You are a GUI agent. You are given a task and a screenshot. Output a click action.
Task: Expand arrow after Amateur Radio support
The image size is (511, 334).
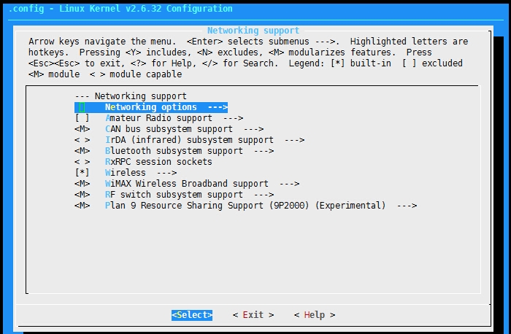[x=233, y=118]
